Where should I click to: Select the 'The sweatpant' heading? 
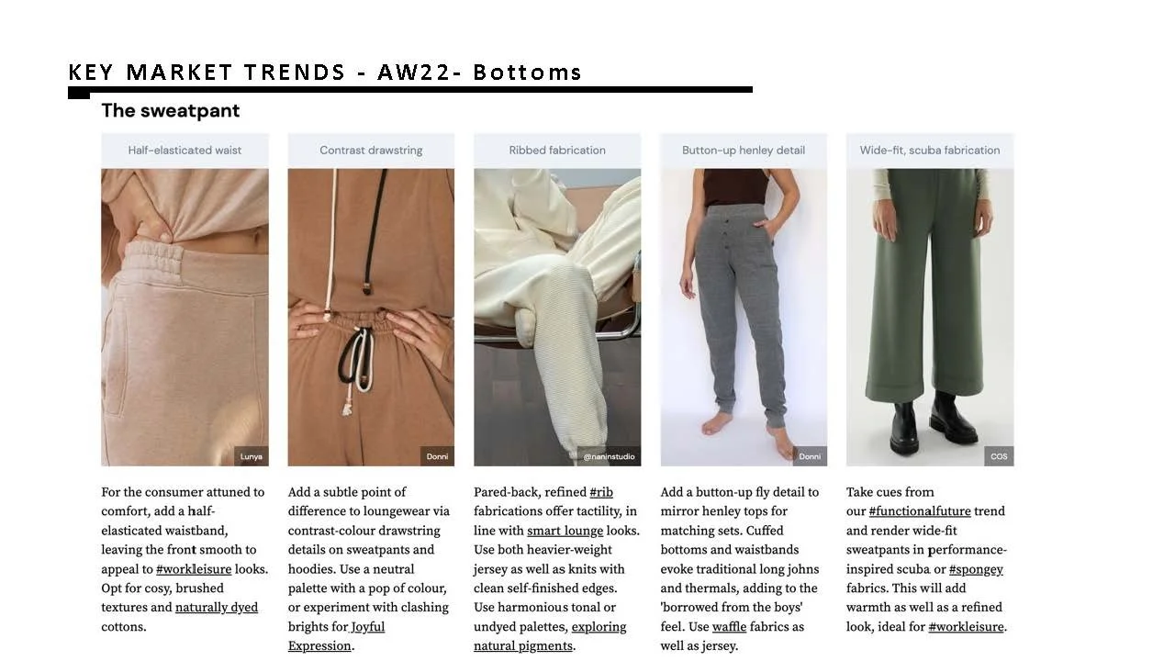(171, 111)
